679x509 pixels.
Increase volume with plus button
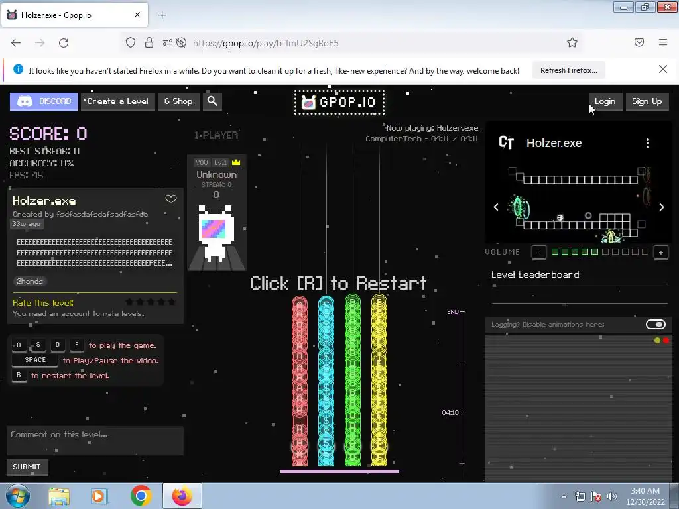(661, 253)
